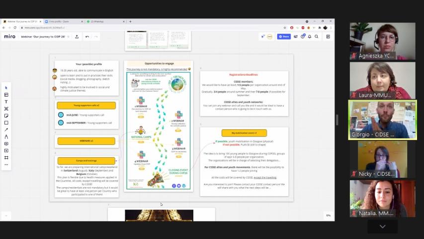Select the Shape rectangle tool
Screen dimensions: 424x239
tap(6, 123)
